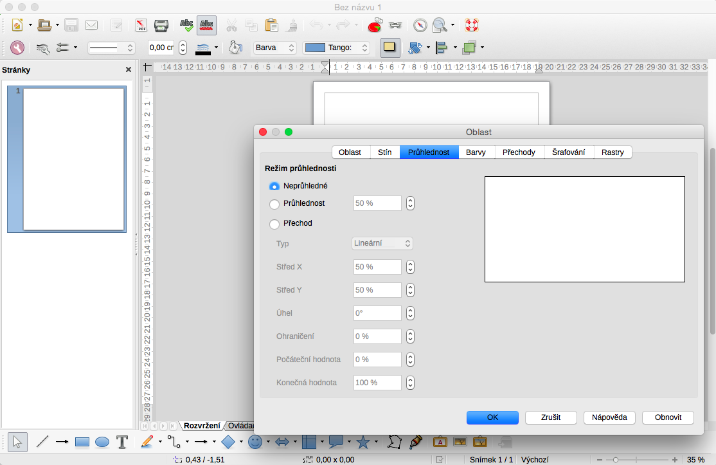Select the Ellipse drawing tool
Screen dimensions: 716x465
coord(102,442)
